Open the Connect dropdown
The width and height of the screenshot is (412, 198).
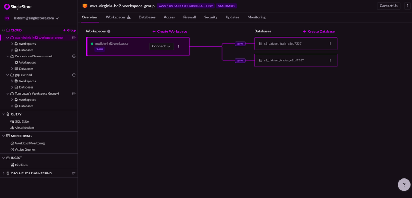click(x=161, y=46)
